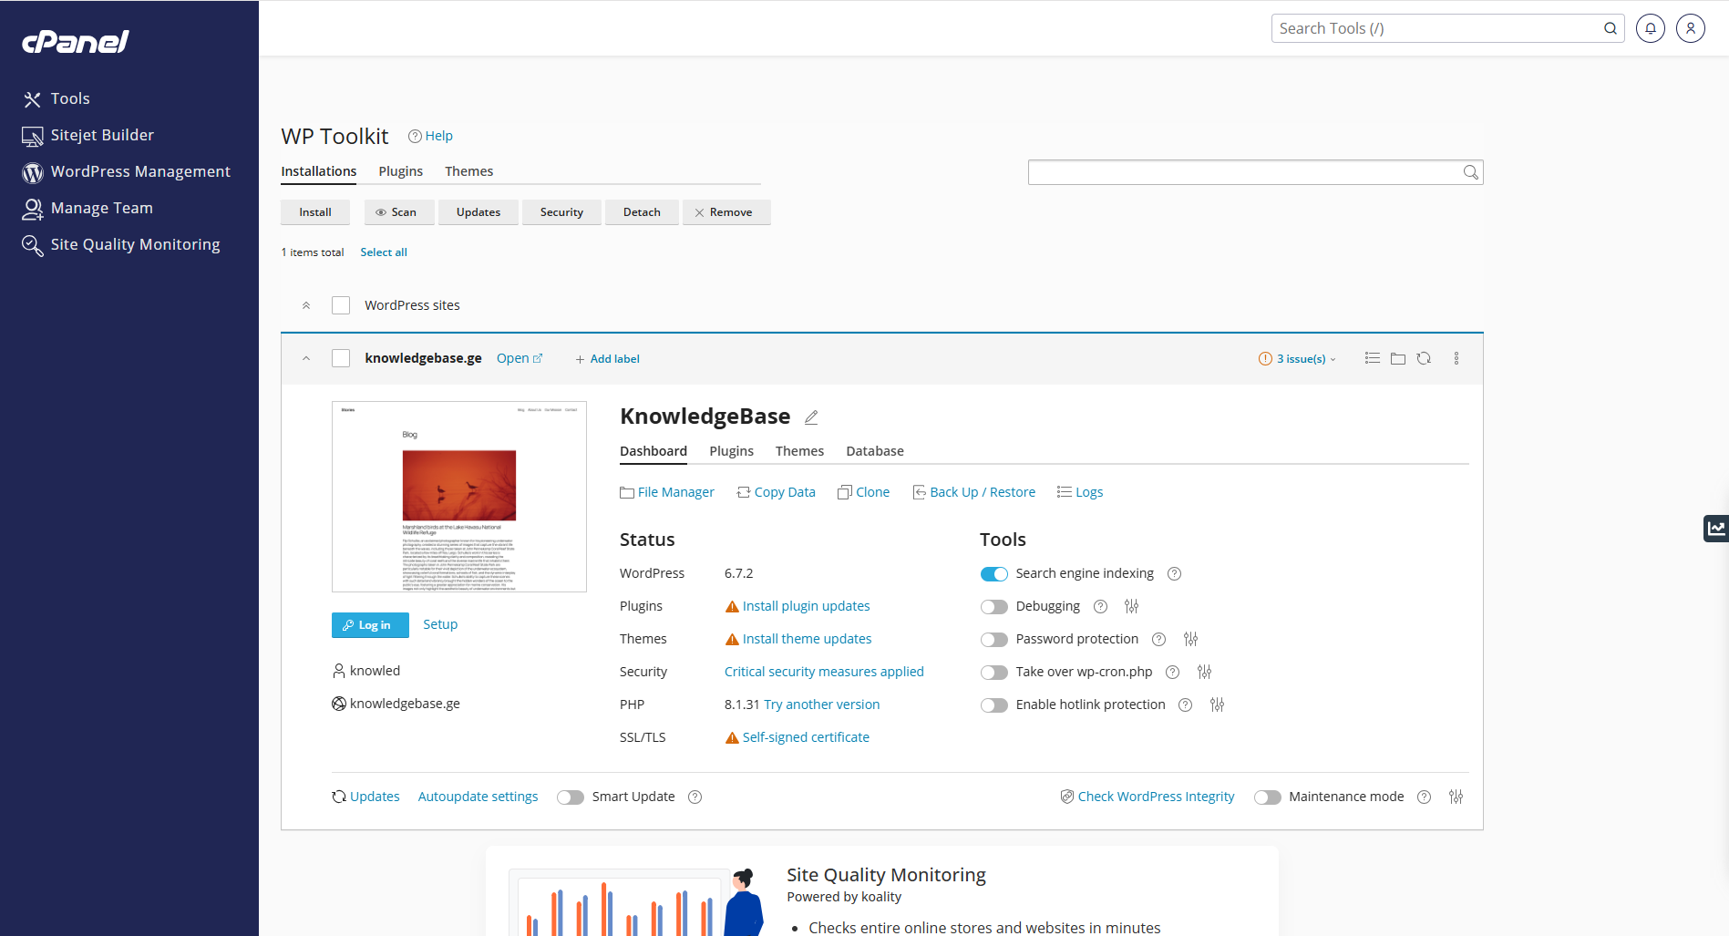Open the KnowledgeBase Themes tab
This screenshot has height=936, width=1729.
[799, 451]
